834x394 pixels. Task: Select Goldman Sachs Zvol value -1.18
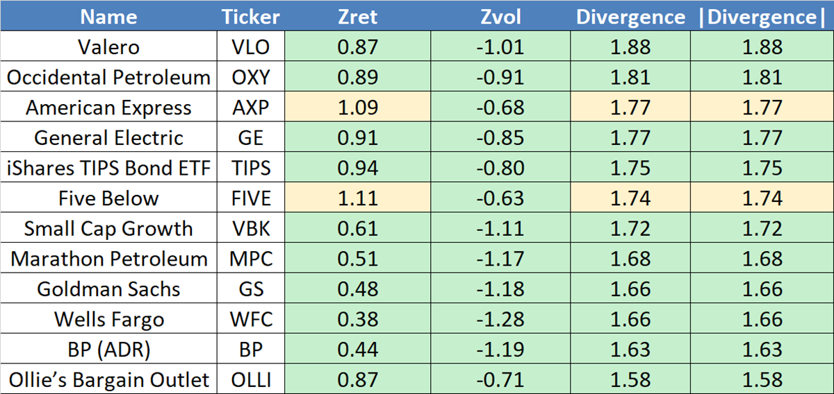click(500, 289)
